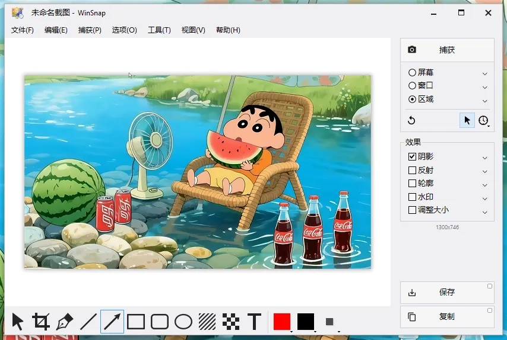Image resolution: width=507 pixels, height=340 pixels.
Task: Expand the 轮廓 settings chevron
Action: tap(484, 185)
